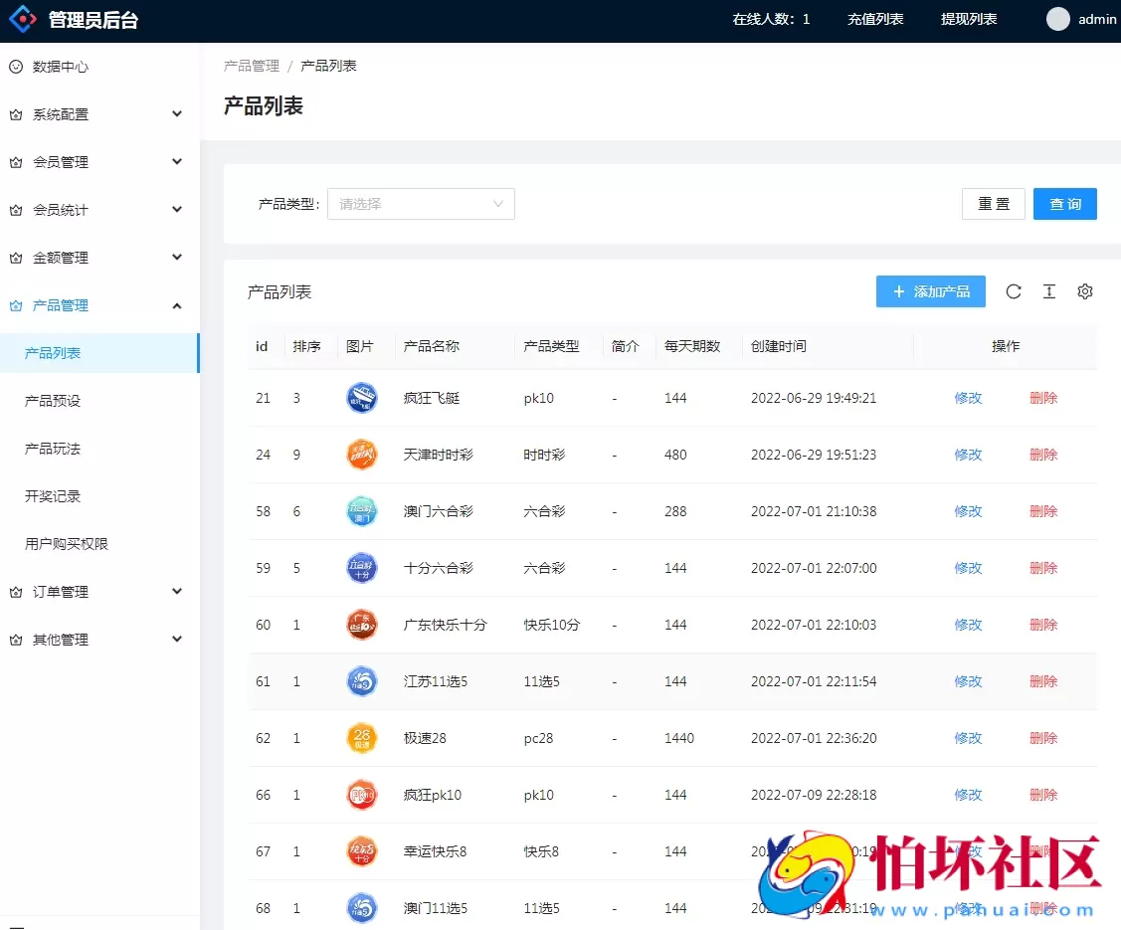Click the export/download icon above the table

(x=1048, y=291)
